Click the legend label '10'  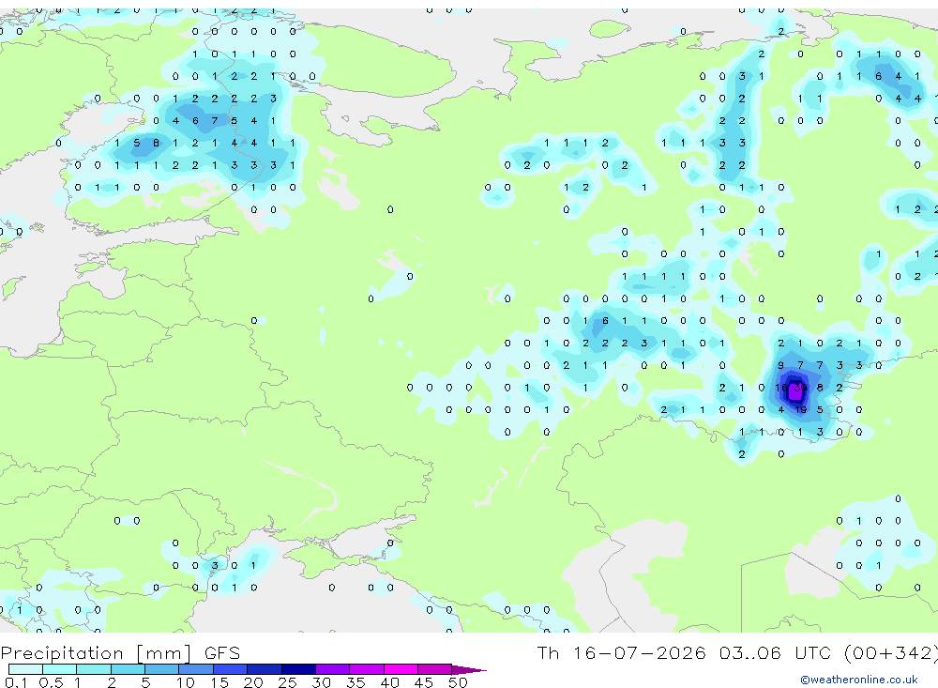(x=185, y=682)
